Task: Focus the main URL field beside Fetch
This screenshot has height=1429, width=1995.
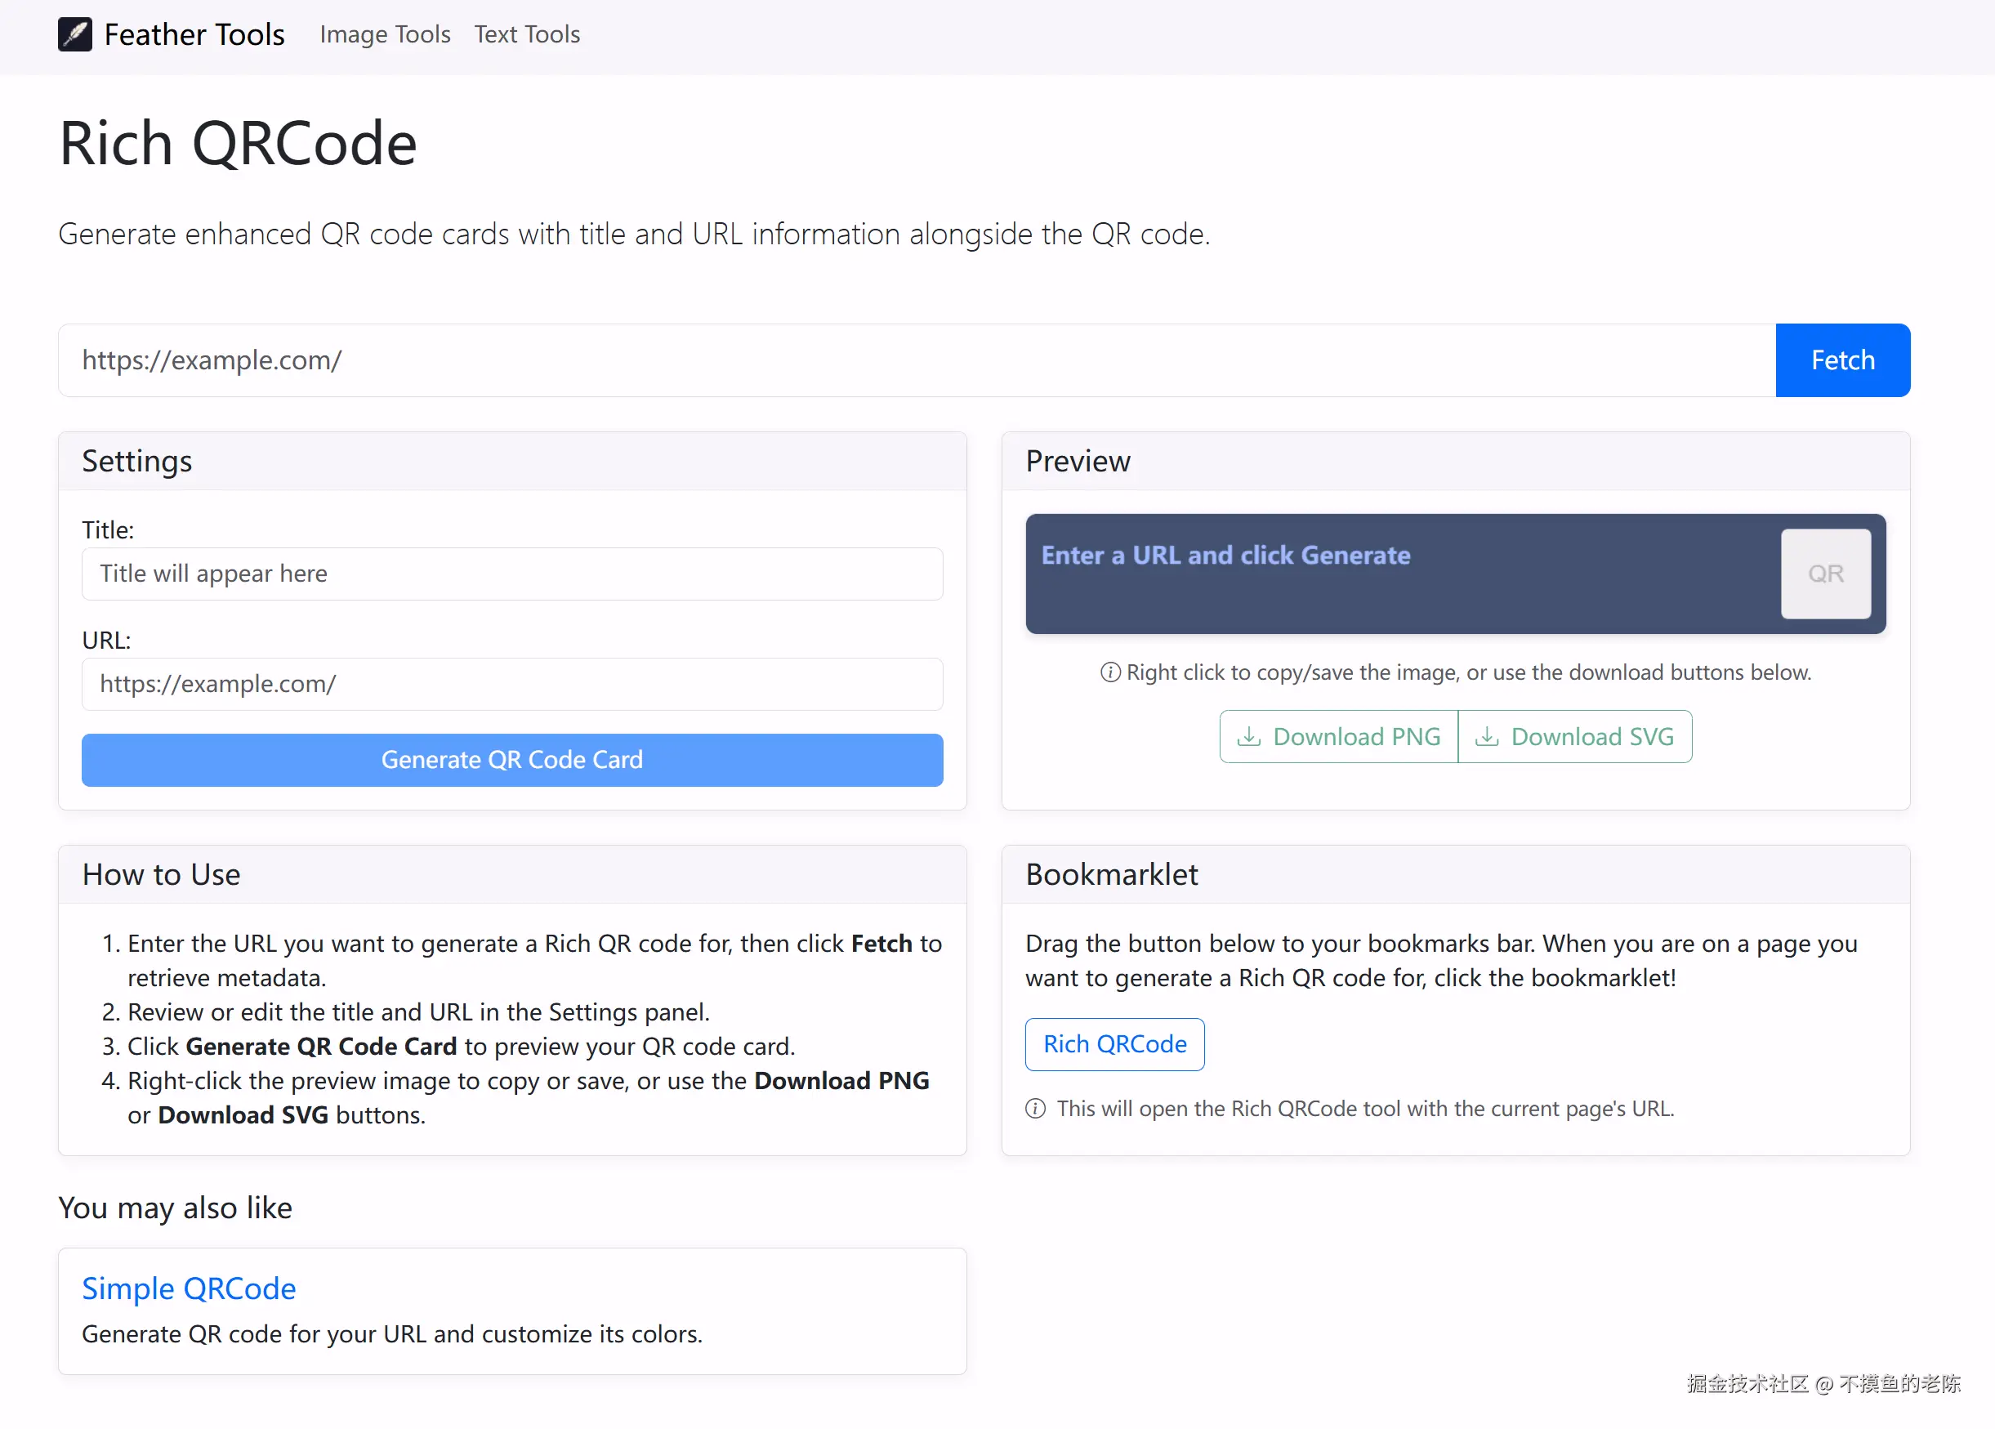Action: pyautogui.click(x=915, y=359)
